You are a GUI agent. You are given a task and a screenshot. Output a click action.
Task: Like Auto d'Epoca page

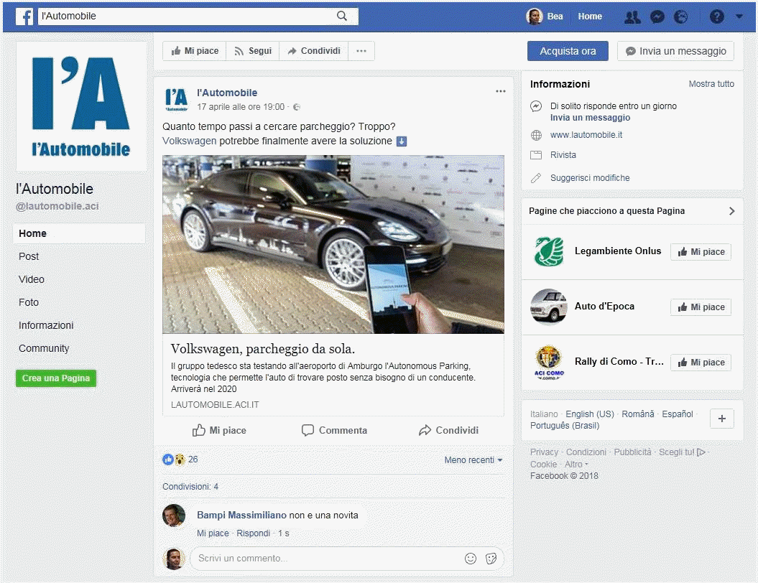701,307
